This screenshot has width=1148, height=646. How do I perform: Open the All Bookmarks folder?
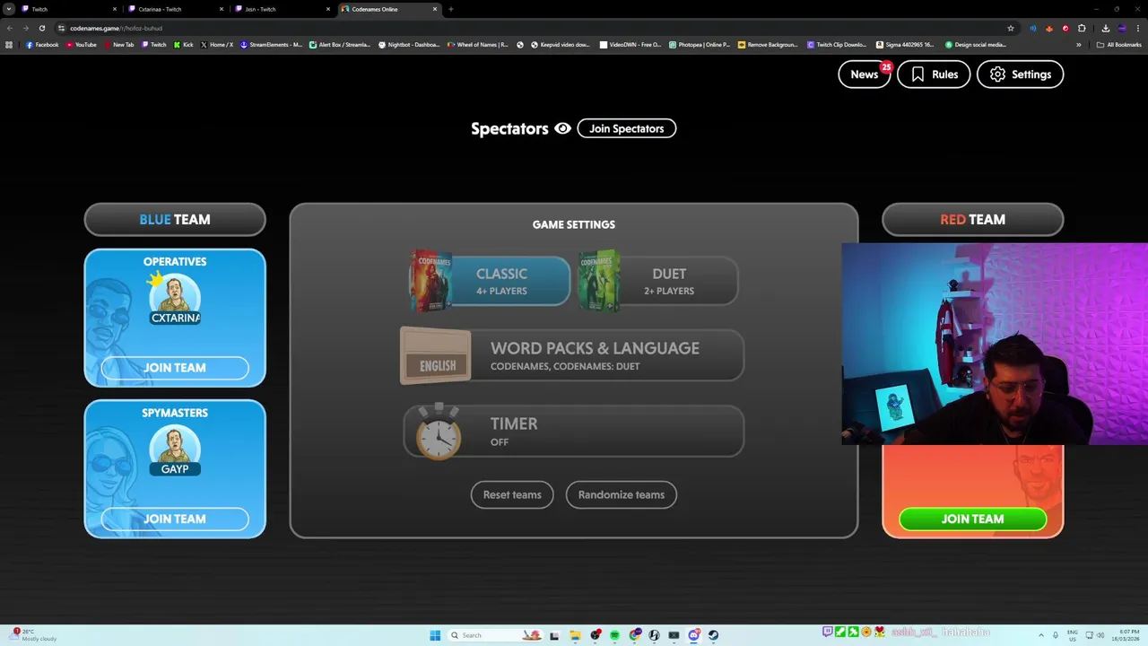pos(1118,44)
